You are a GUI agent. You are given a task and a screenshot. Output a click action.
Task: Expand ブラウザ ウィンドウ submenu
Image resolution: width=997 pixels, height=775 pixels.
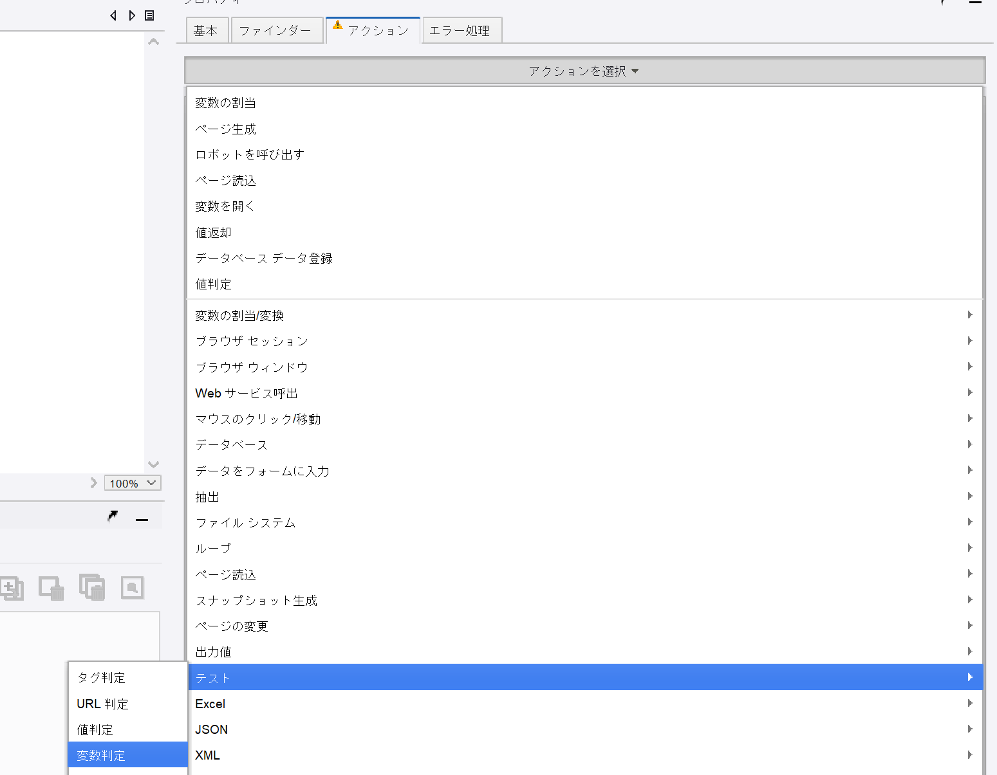click(x=584, y=367)
